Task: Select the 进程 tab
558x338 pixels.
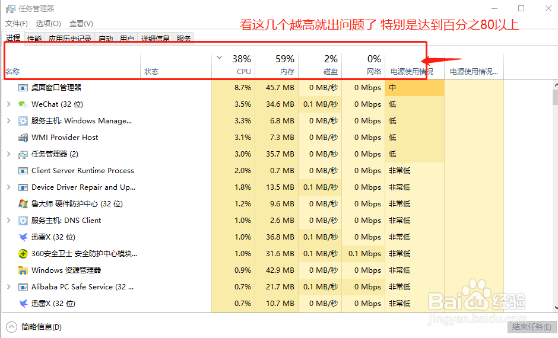Action: 13,38
